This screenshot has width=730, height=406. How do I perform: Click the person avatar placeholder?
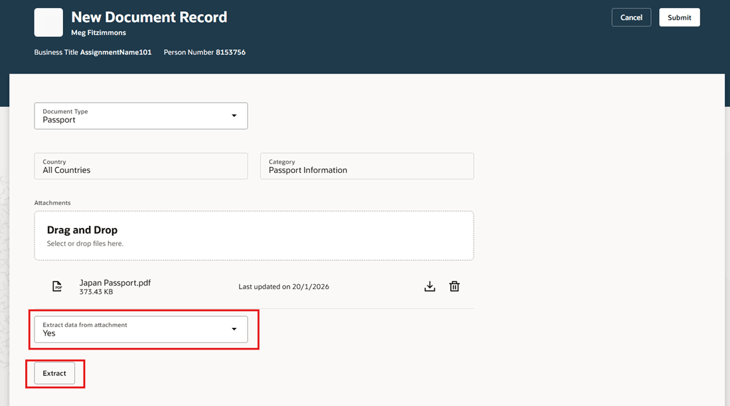click(48, 23)
